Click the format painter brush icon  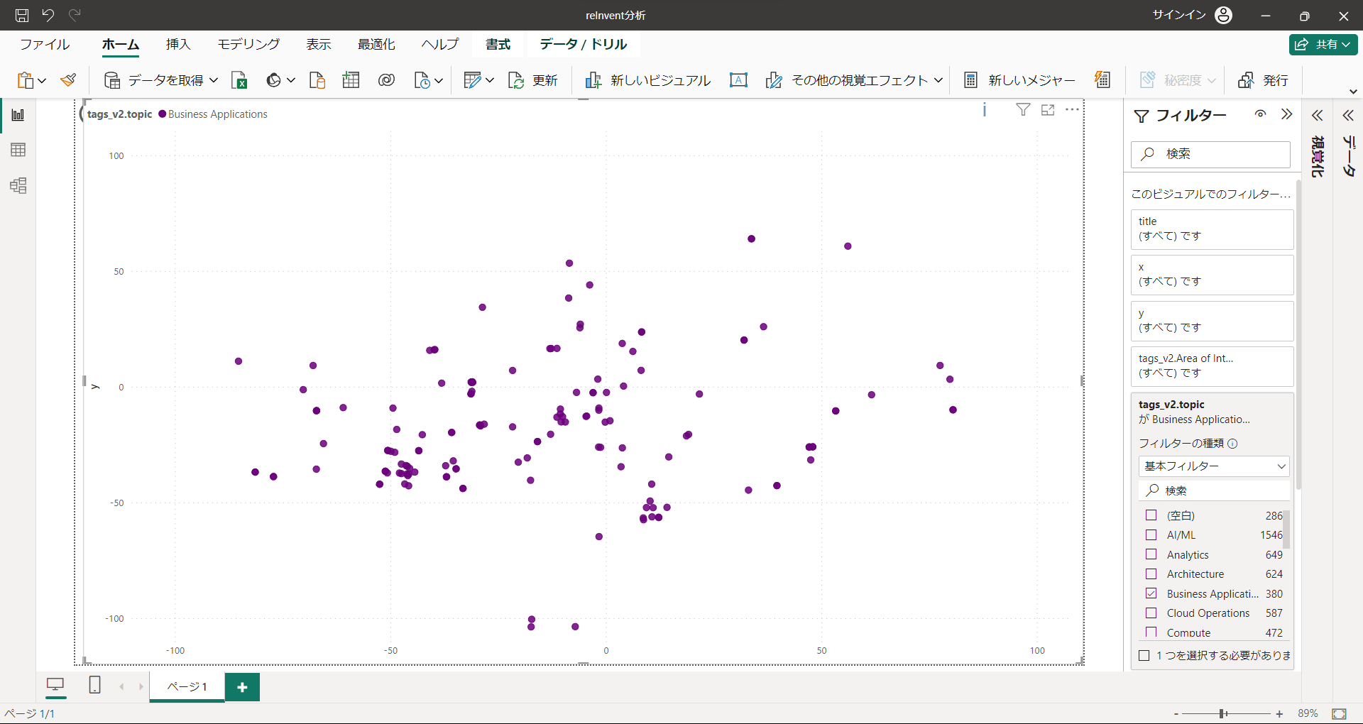tap(69, 80)
